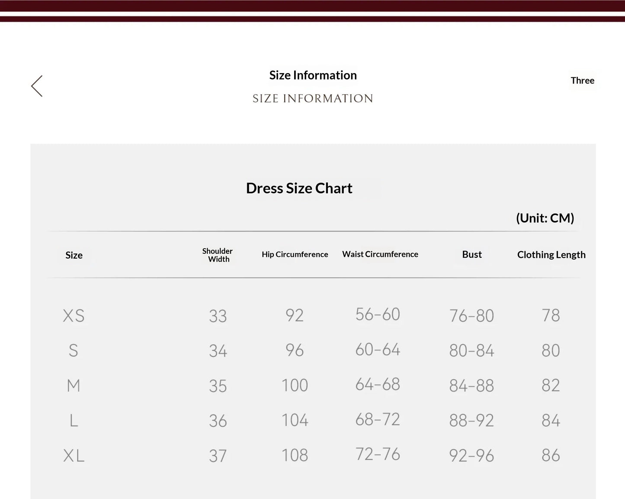Click the uppercase SIZE INFORMATION subtitle
Screen dimensions: 625x499
(x=313, y=99)
